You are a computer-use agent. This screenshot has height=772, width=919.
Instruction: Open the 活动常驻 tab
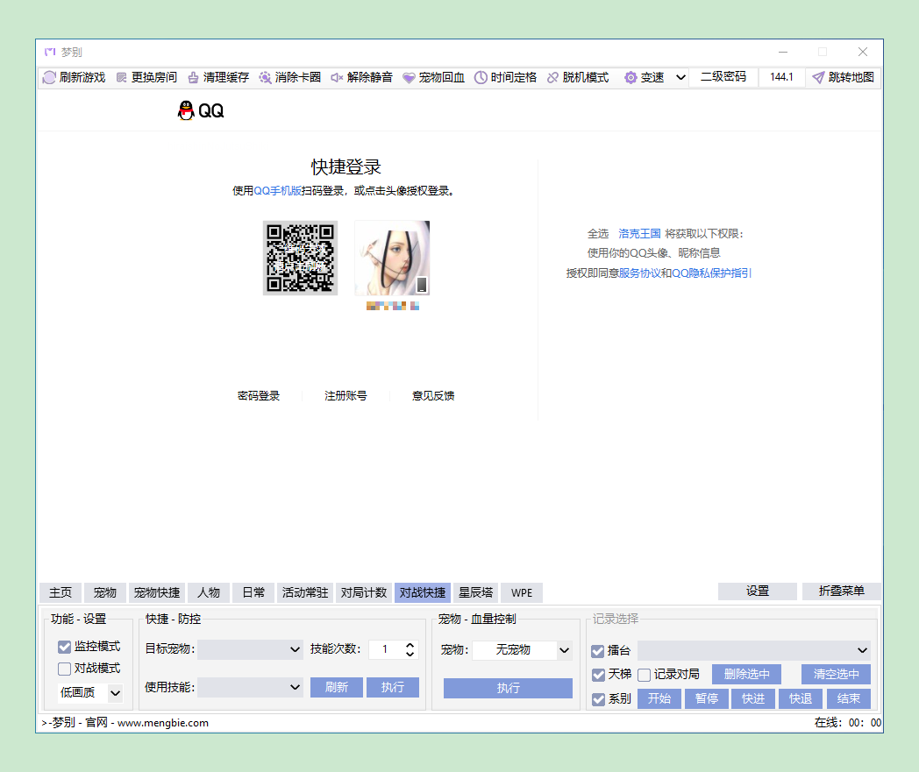[305, 593]
